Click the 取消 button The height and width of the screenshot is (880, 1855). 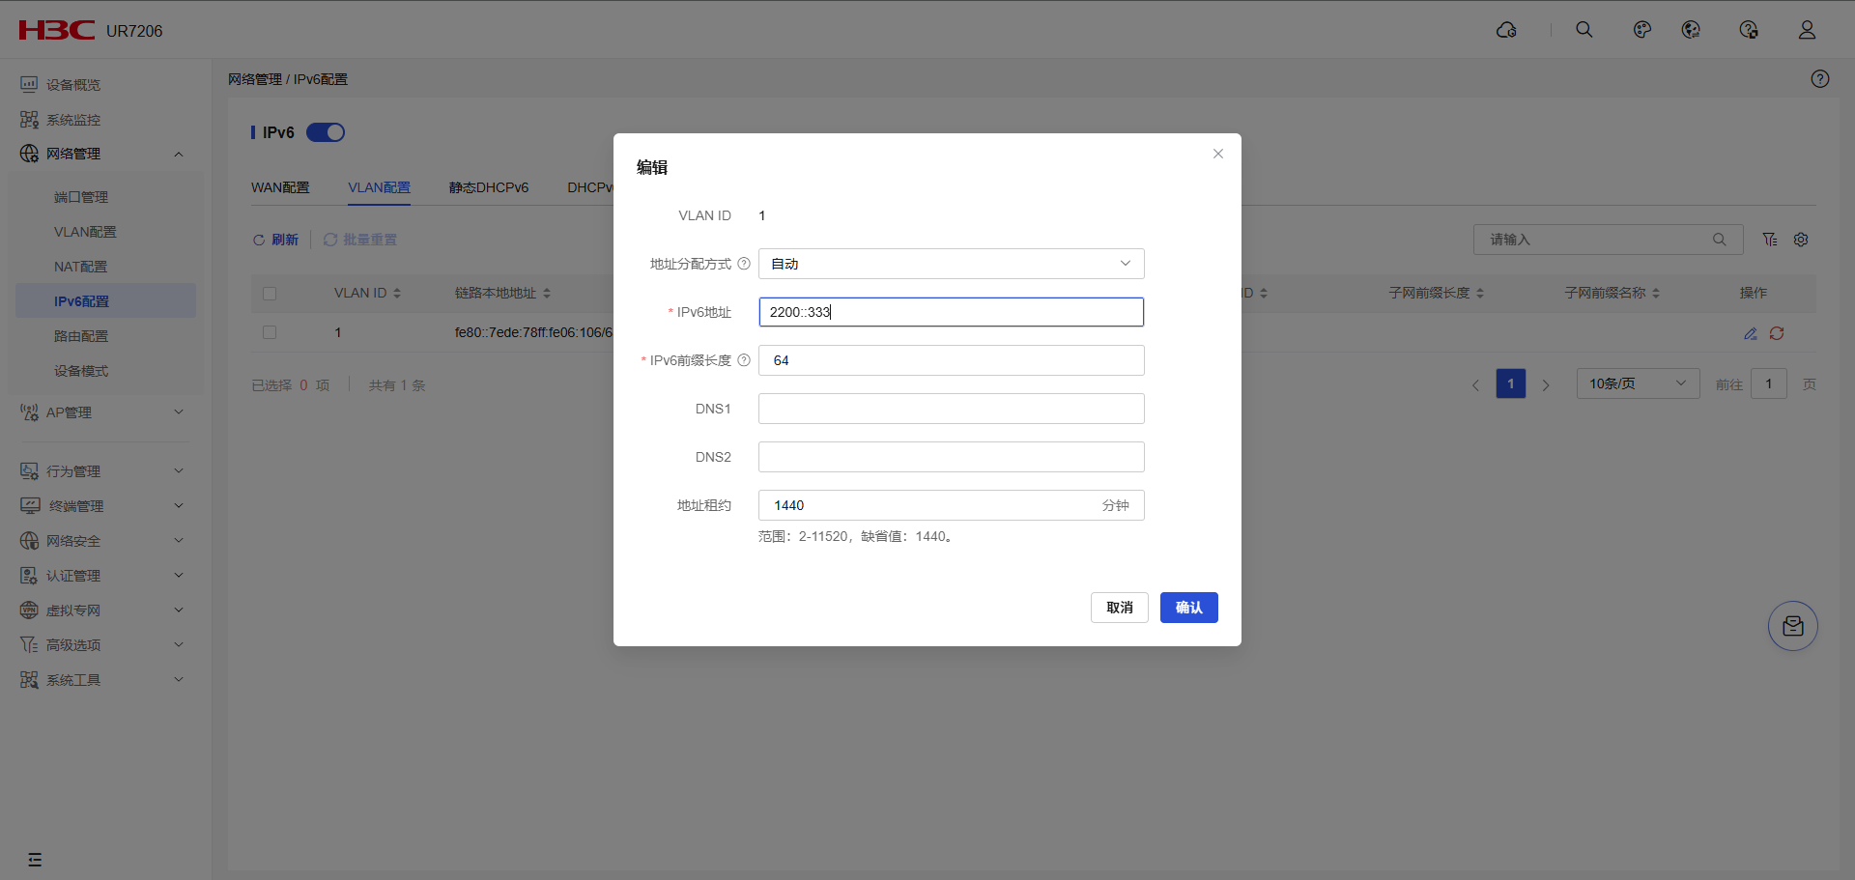point(1119,608)
